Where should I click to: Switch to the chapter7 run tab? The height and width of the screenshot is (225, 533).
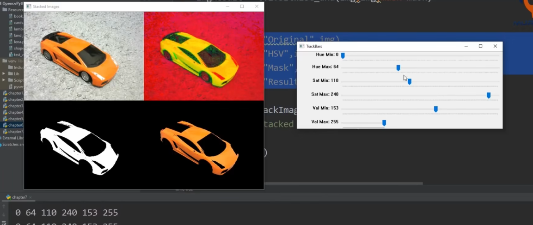[19, 197]
